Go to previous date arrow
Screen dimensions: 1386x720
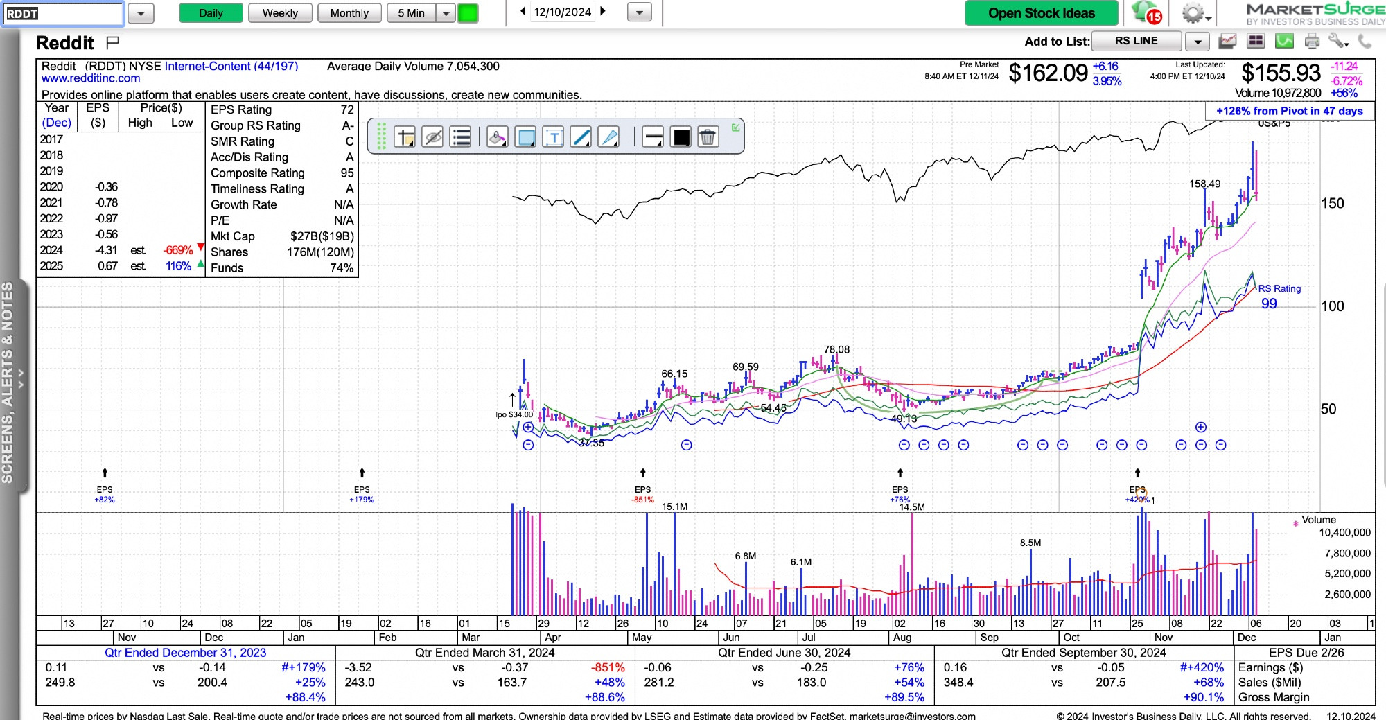point(523,12)
